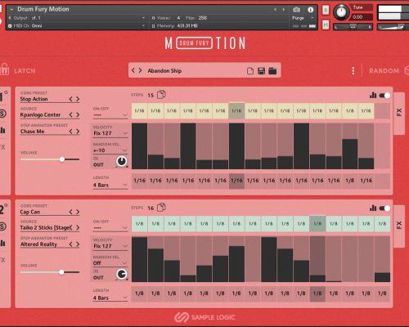Toggle the 1/8 step in track 1 on/off row
Viewport: 409px width, 327px height.
click(350, 111)
